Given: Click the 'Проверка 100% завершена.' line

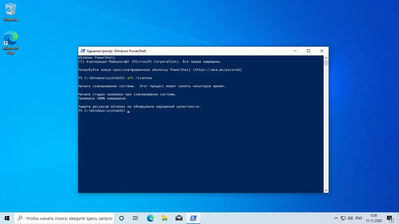Looking at the screenshot, I should (x=103, y=99).
